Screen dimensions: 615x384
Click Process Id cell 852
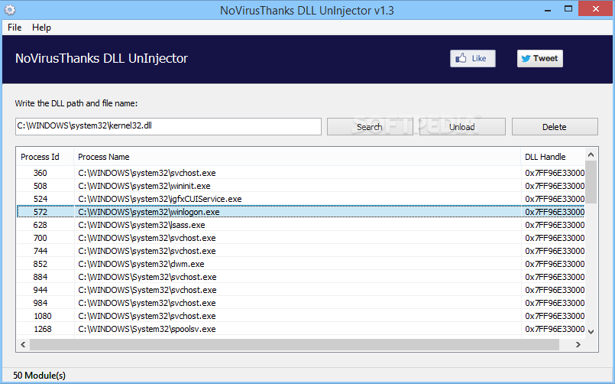[x=40, y=264]
